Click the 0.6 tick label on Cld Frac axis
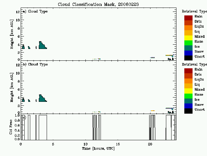The height and width of the screenshot is (156, 207). tap(17, 125)
